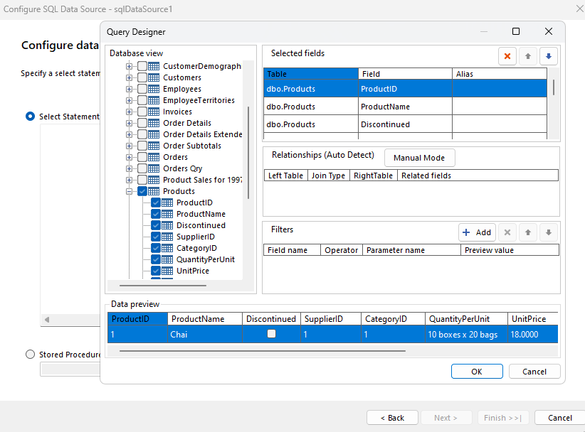Toggle the Discontinued checkbox in data preview
585x432 pixels.
(x=271, y=334)
